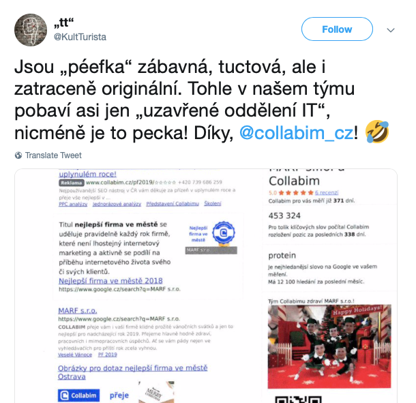Screen dimensions: 416x403
Task: Click the Translate Tweet globe icon
Action: tap(18, 155)
